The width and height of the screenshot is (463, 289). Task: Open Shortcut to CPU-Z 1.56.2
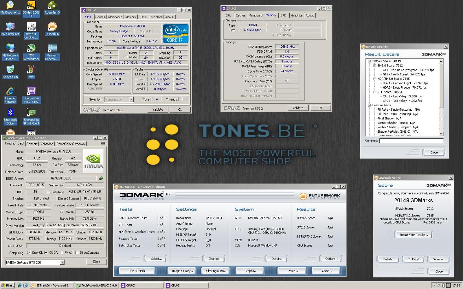31,95
